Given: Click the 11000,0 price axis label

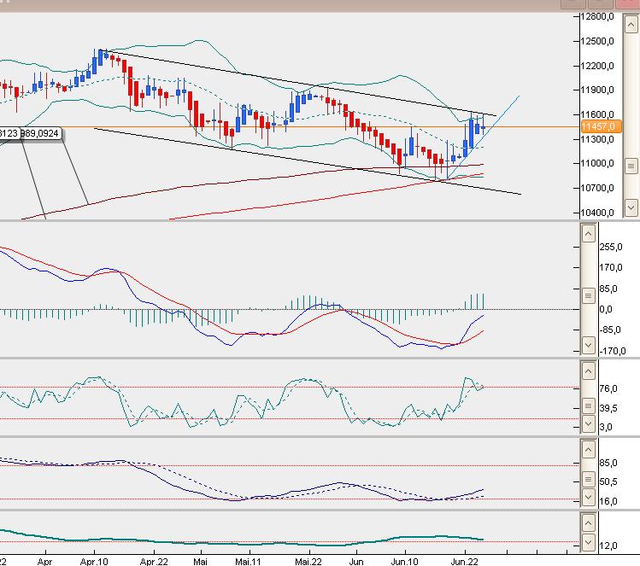Looking at the screenshot, I should (597, 164).
